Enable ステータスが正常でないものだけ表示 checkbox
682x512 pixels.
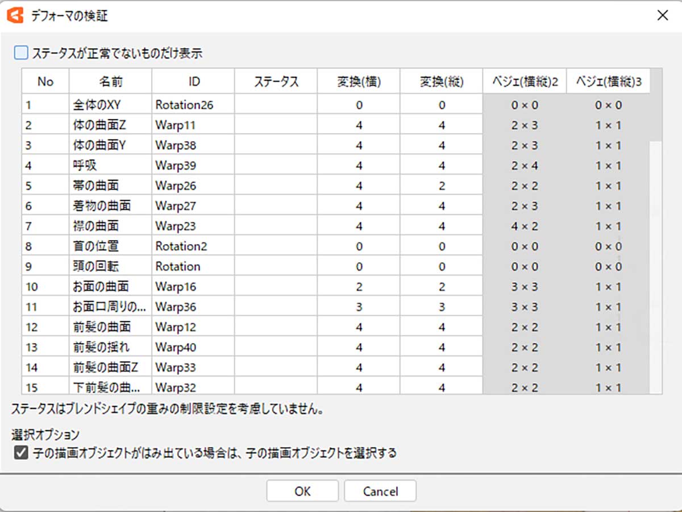tap(21, 53)
